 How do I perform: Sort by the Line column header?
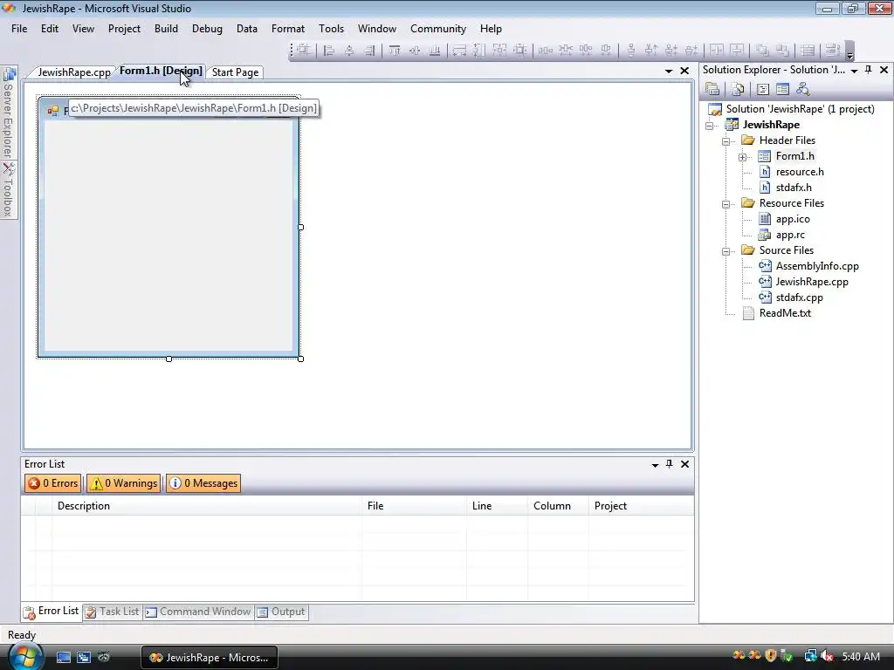(497, 506)
